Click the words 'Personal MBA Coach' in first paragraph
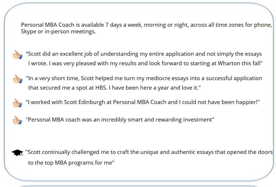The image size is (276, 187). 48,25
